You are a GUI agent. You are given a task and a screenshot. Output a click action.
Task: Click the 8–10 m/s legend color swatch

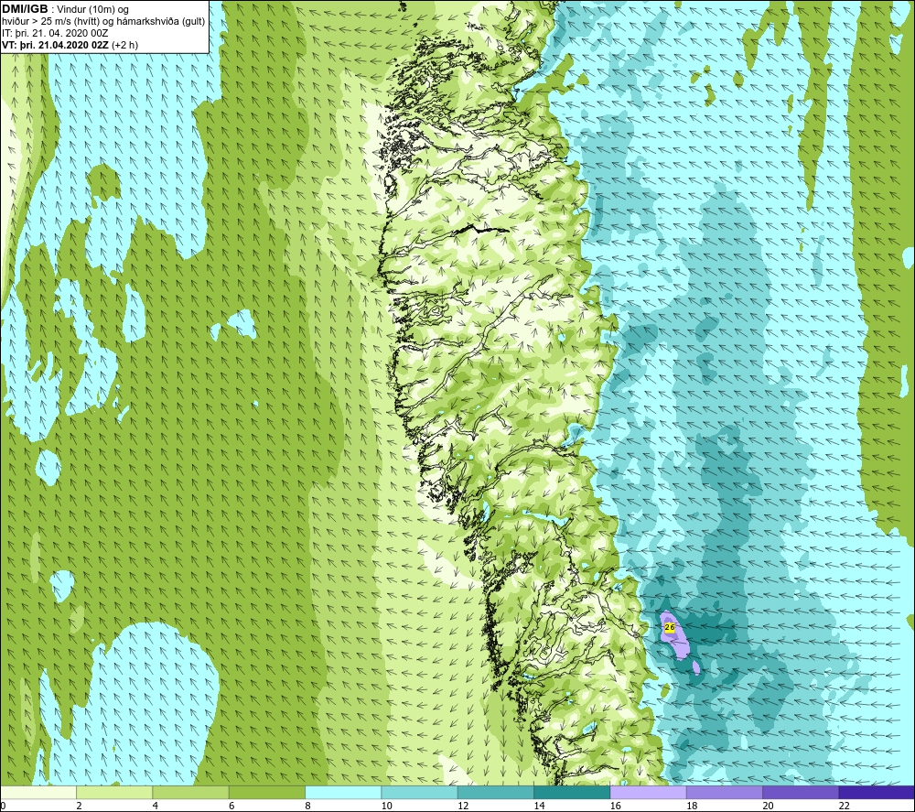(343, 792)
